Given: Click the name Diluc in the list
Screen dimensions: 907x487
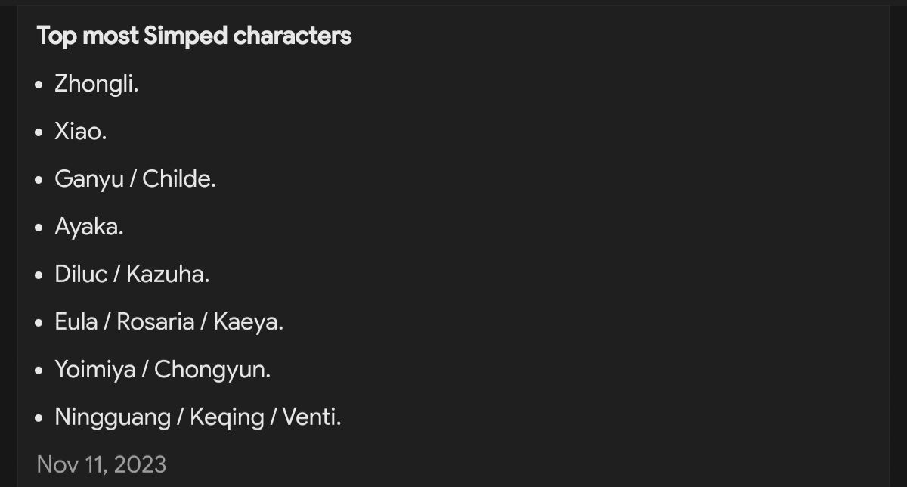Looking at the screenshot, I should (x=81, y=274).
